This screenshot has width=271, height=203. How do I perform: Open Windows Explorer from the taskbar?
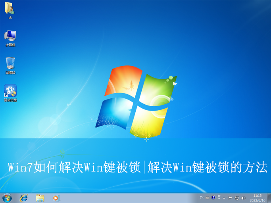40,197
